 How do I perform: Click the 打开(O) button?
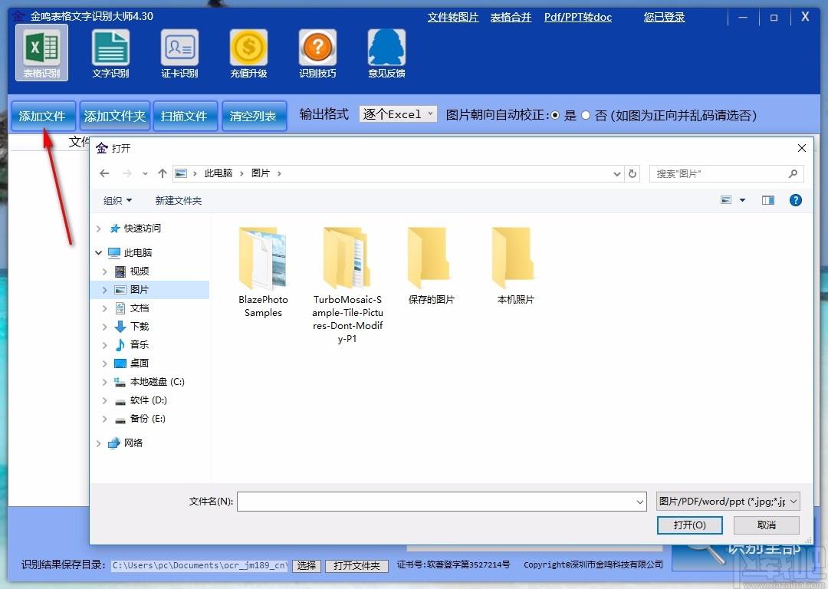pos(689,525)
